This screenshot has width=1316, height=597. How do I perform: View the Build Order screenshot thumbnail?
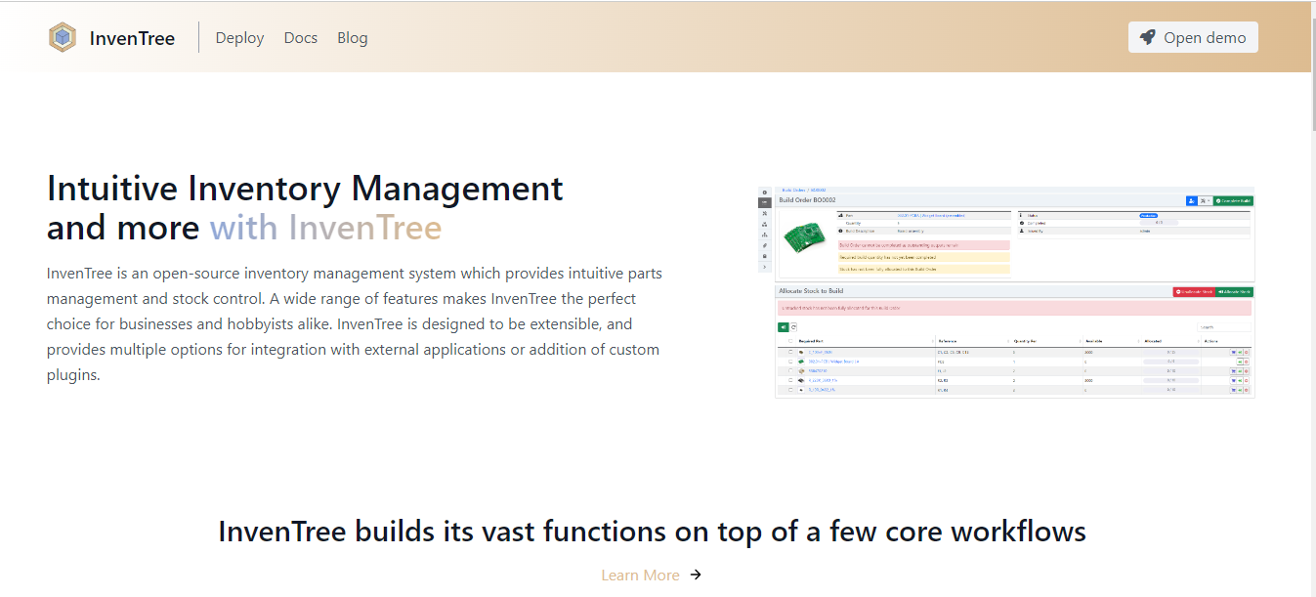click(x=1005, y=292)
